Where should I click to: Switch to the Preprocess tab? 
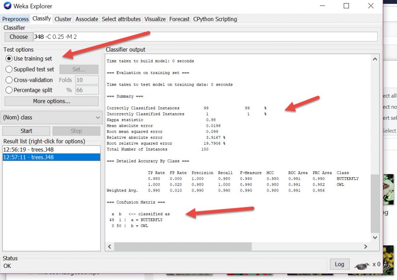(16, 19)
